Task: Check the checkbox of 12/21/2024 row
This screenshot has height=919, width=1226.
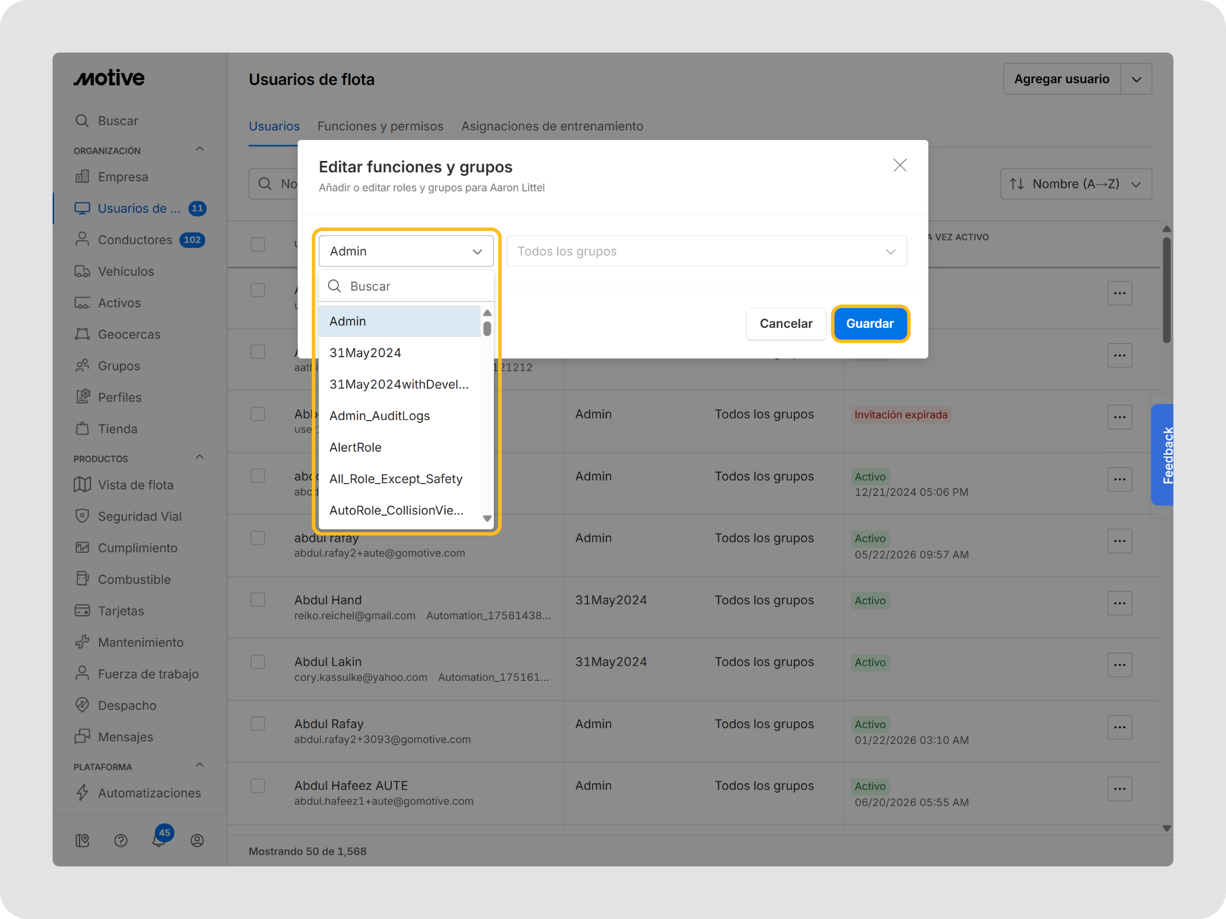Action: click(258, 476)
